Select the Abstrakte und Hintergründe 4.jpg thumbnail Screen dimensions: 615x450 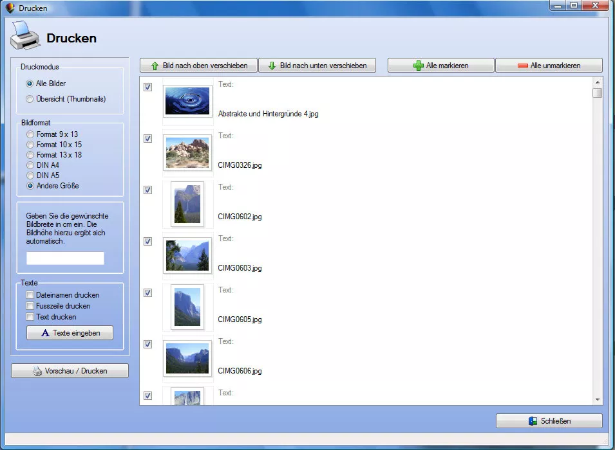(x=187, y=101)
